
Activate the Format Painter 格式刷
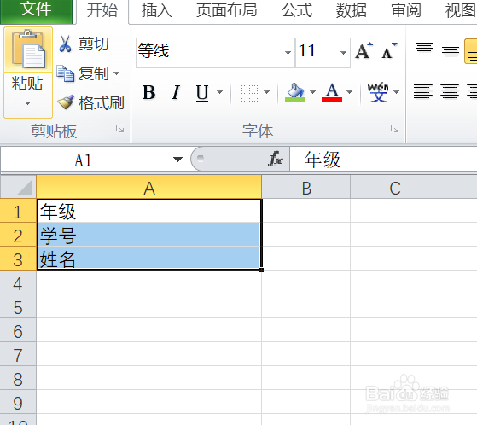click(x=90, y=102)
